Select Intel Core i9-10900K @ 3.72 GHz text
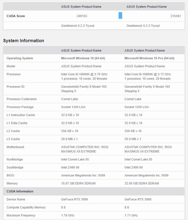Image resolution: width=188 pixels, height=220 pixels. (x=148, y=74)
